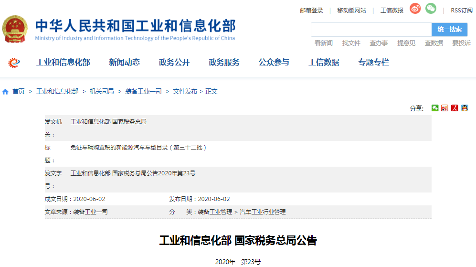Click the national emblem logo
The image size is (476, 267).
coord(16,30)
